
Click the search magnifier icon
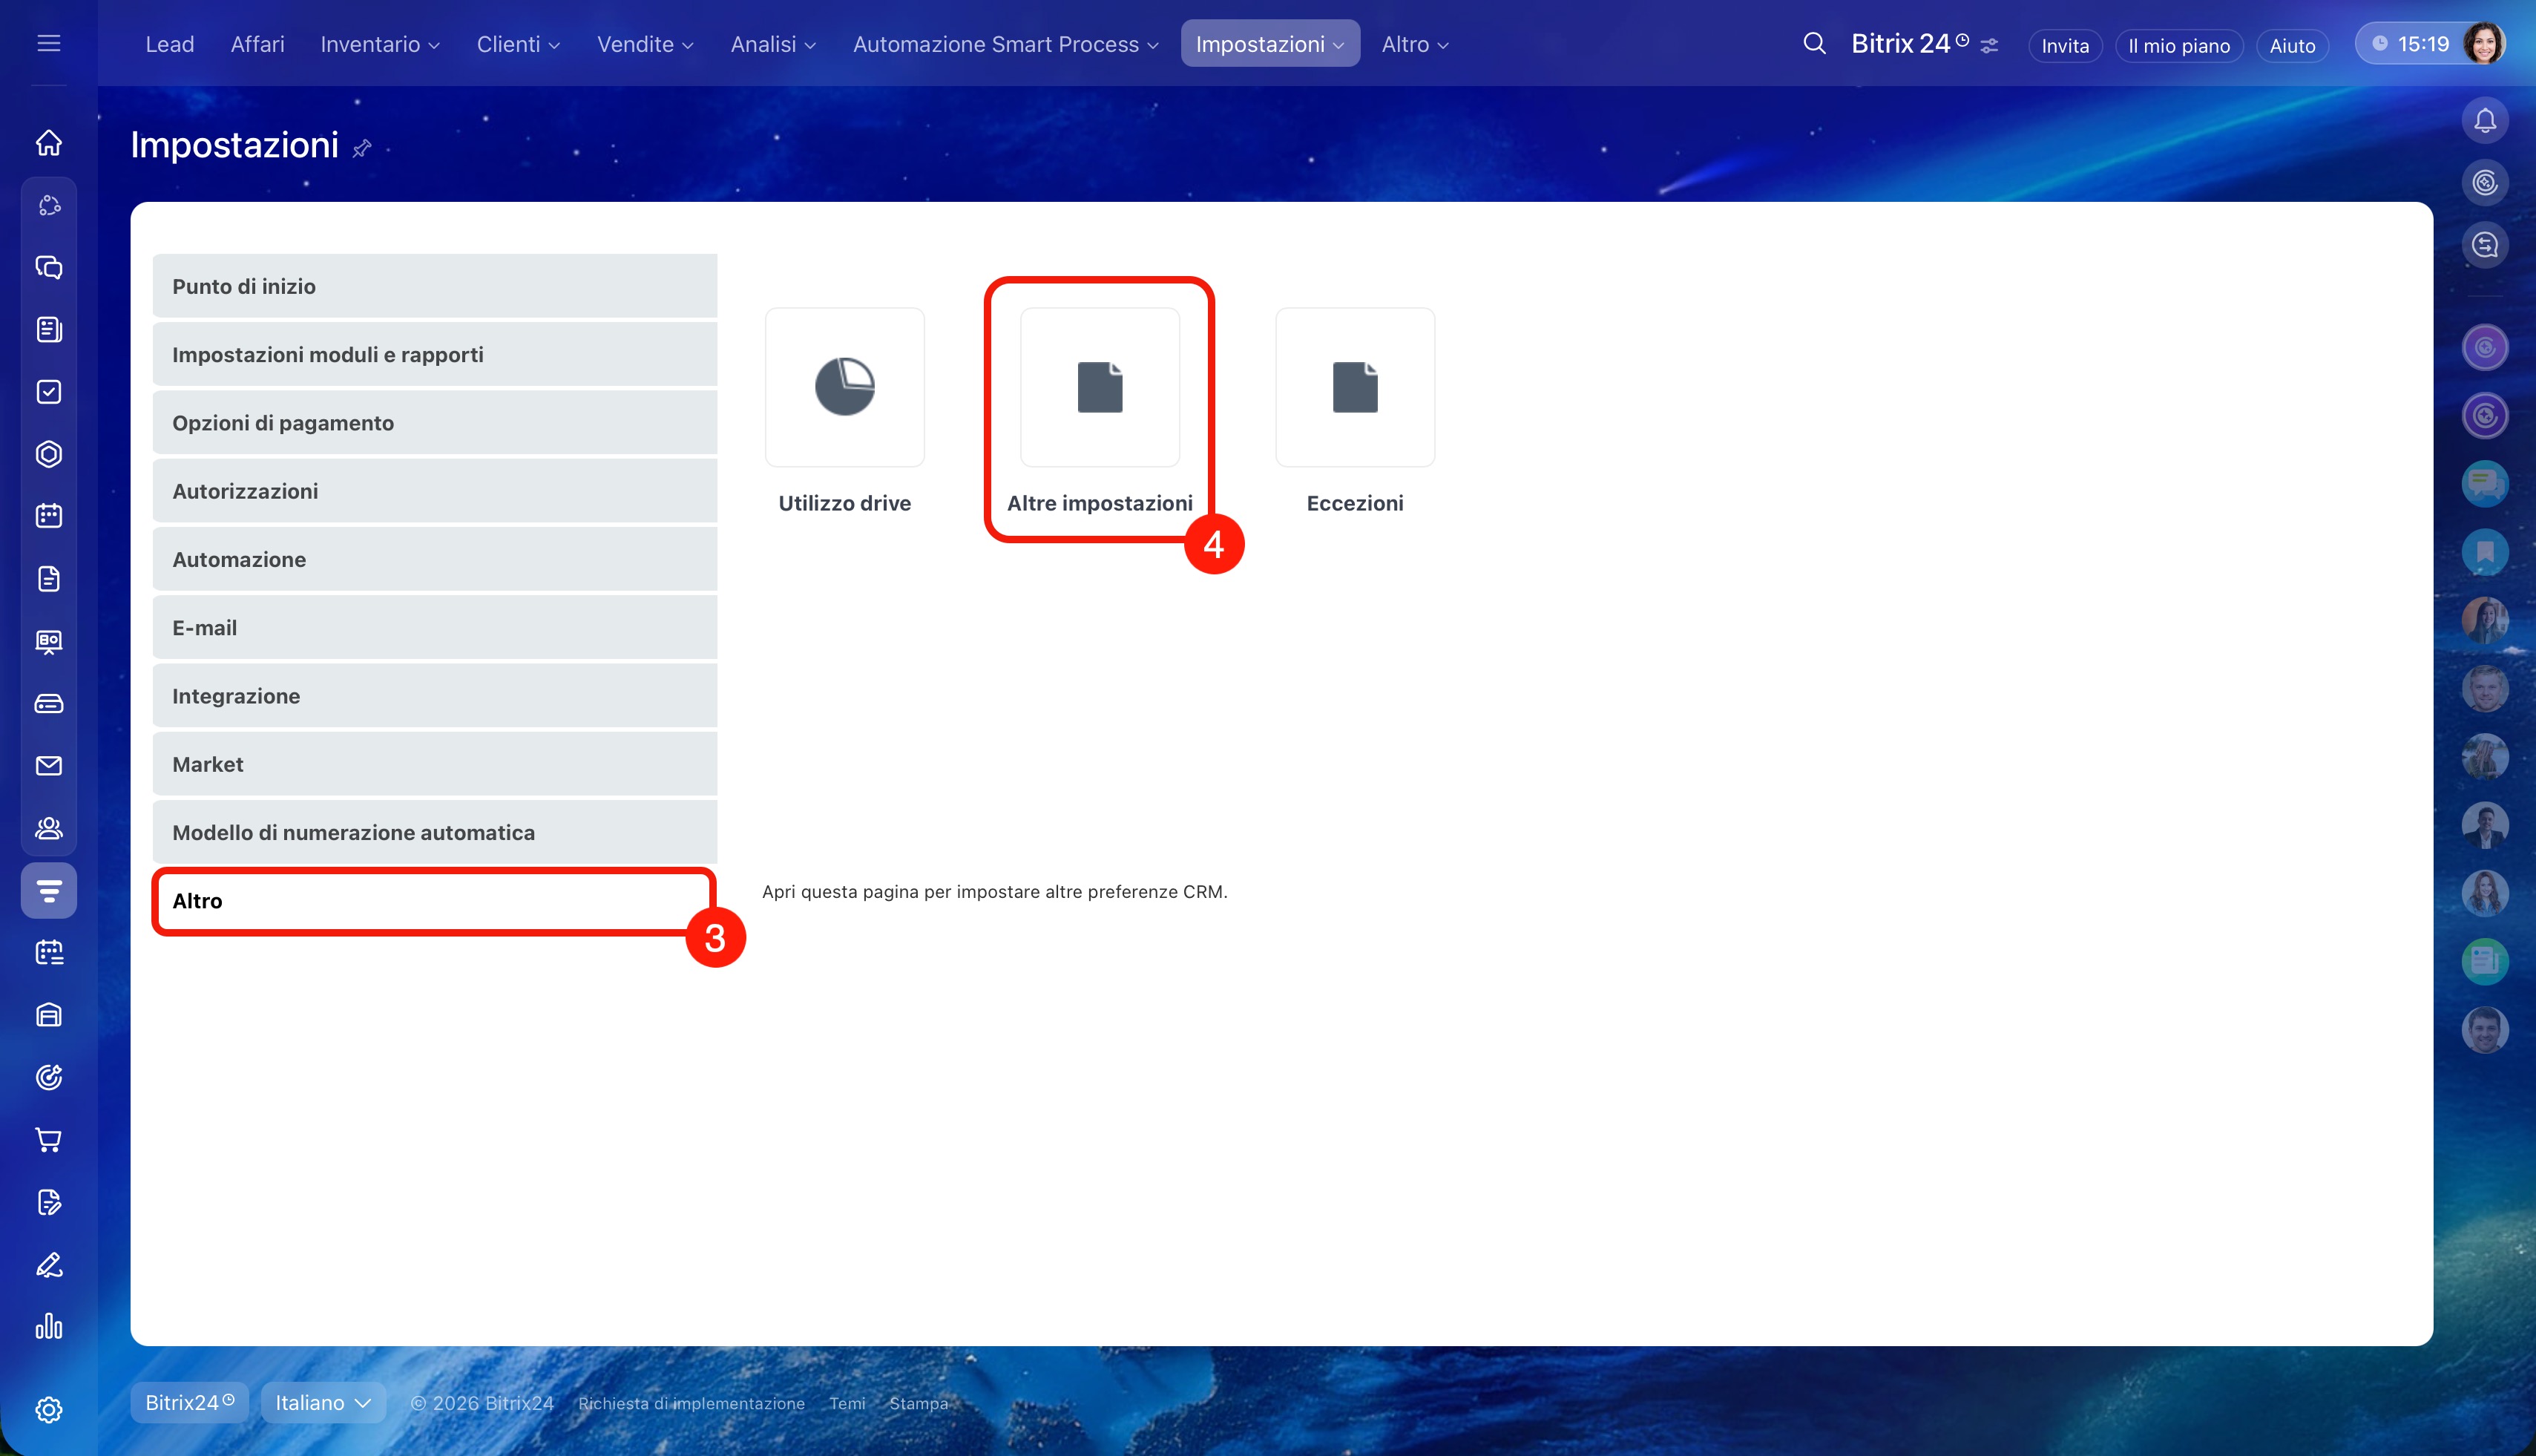coord(1814,44)
